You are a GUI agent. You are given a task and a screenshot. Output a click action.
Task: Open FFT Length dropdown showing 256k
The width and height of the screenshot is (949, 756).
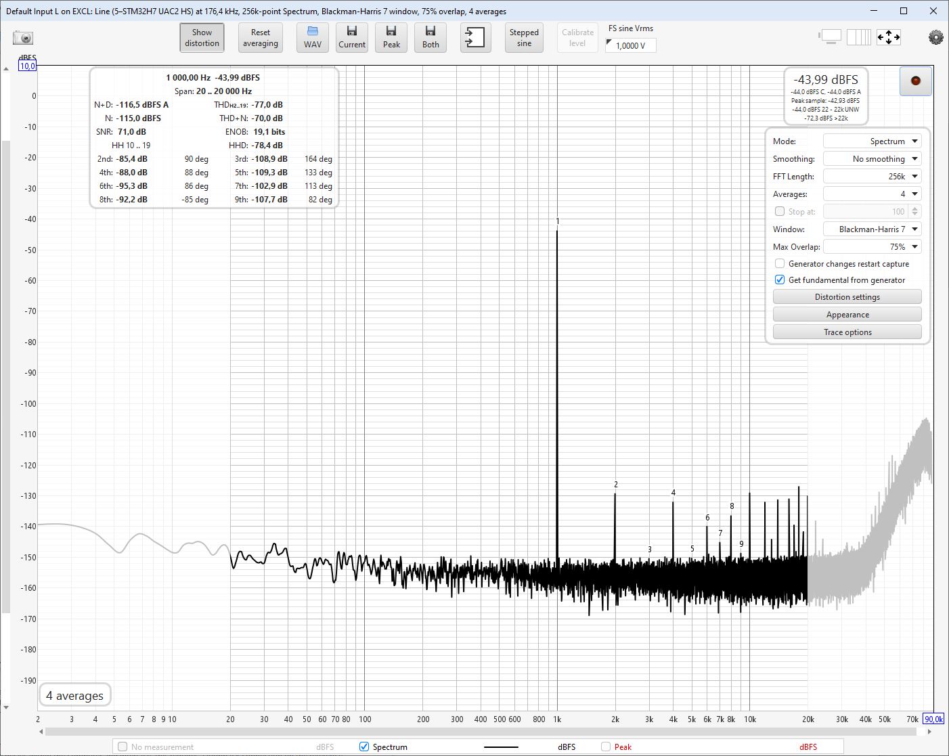click(873, 177)
